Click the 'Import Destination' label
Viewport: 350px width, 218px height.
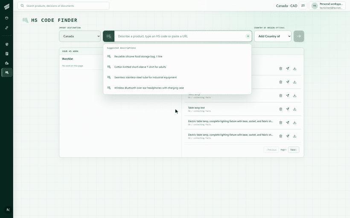click(70, 28)
